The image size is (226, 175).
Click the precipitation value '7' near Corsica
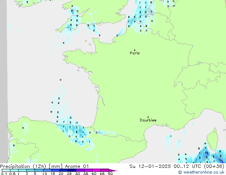tap(206, 148)
